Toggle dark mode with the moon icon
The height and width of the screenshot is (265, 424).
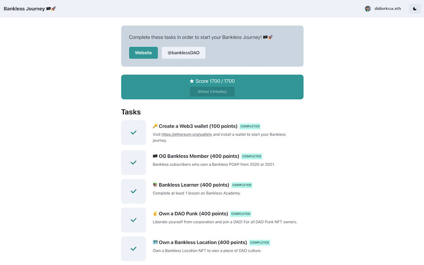[415, 8]
